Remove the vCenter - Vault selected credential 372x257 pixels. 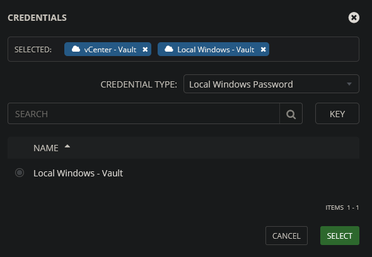[145, 49]
